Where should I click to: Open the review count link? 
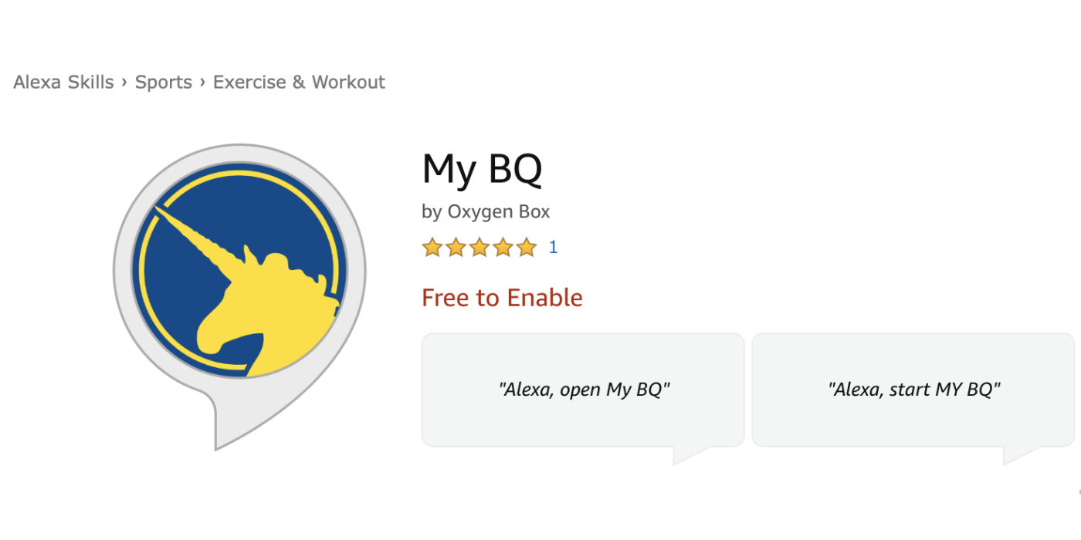(x=553, y=248)
